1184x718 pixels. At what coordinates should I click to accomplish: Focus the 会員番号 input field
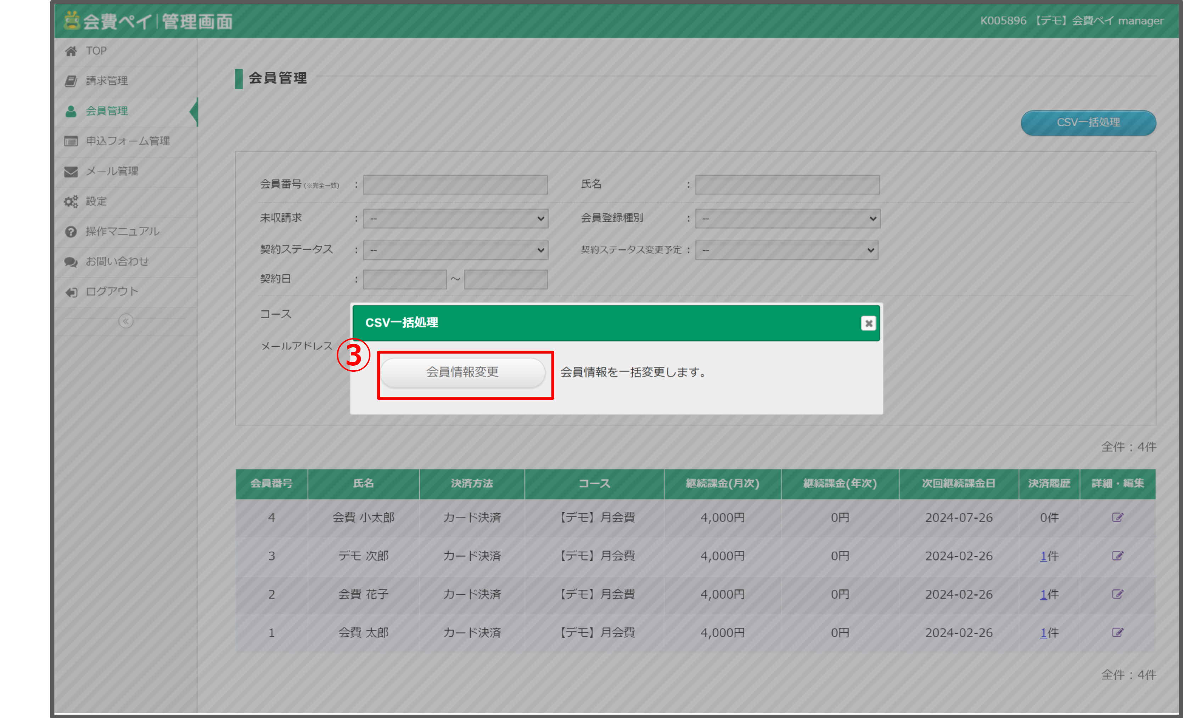coord(455,184)
